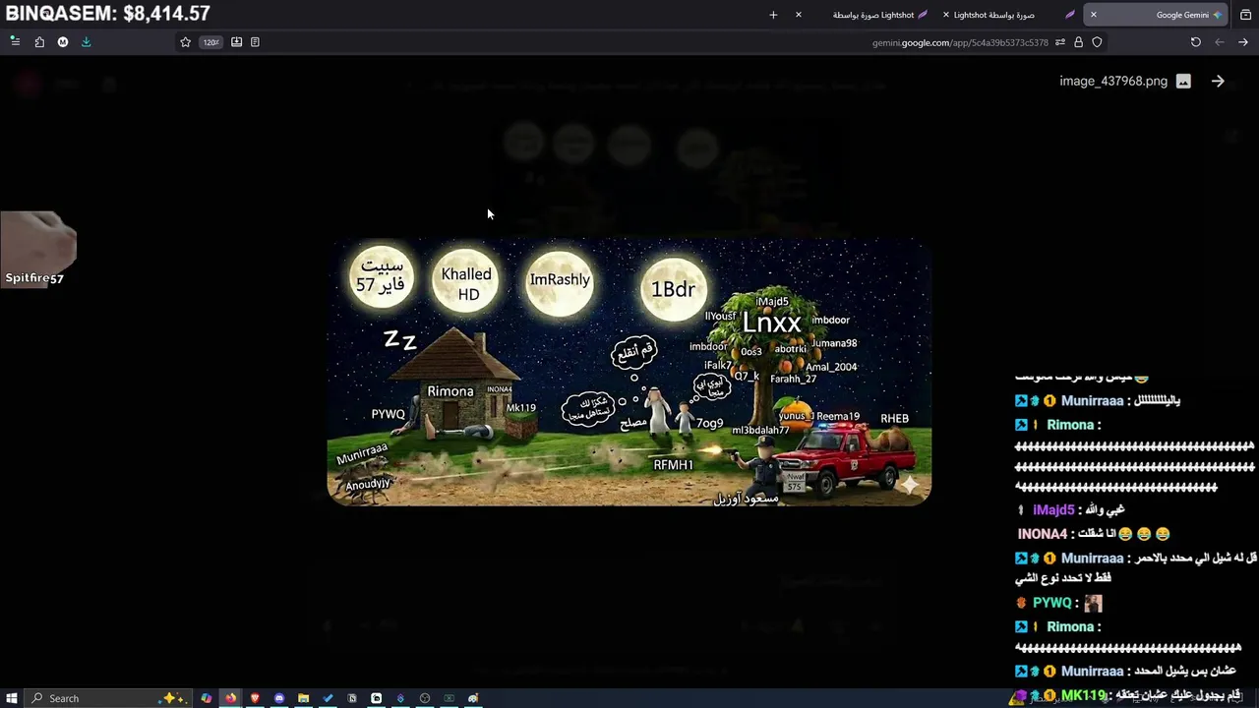
Task: Open the tracking protection shield icon
Action: 1097,42
